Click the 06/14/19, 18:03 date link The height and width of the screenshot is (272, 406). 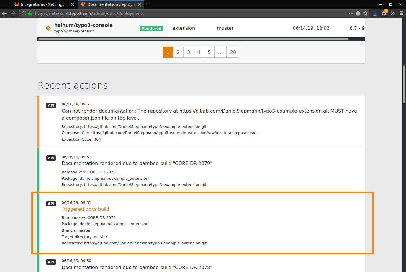311,28
